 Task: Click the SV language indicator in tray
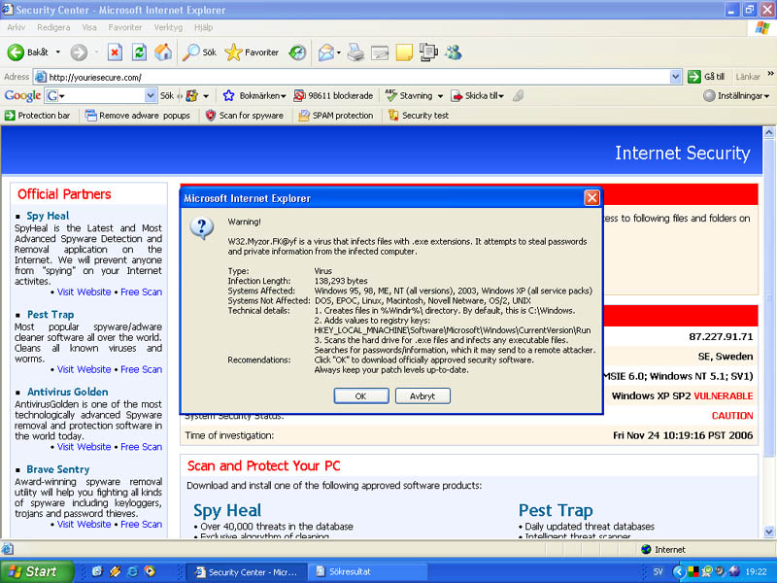click(658, 572)
